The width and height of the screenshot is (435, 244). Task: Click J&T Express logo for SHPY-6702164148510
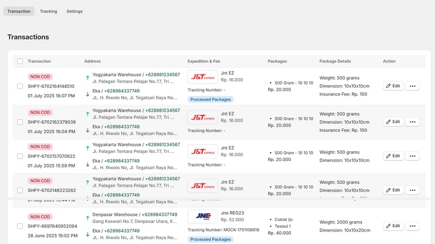coord(203,76)
